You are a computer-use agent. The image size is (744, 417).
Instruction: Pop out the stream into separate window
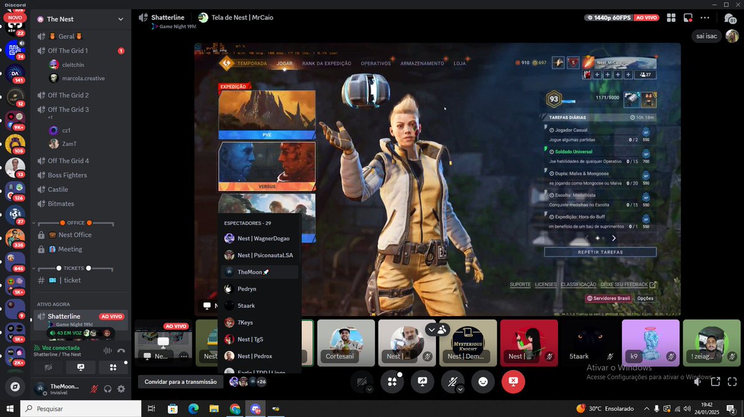(715, 382)
